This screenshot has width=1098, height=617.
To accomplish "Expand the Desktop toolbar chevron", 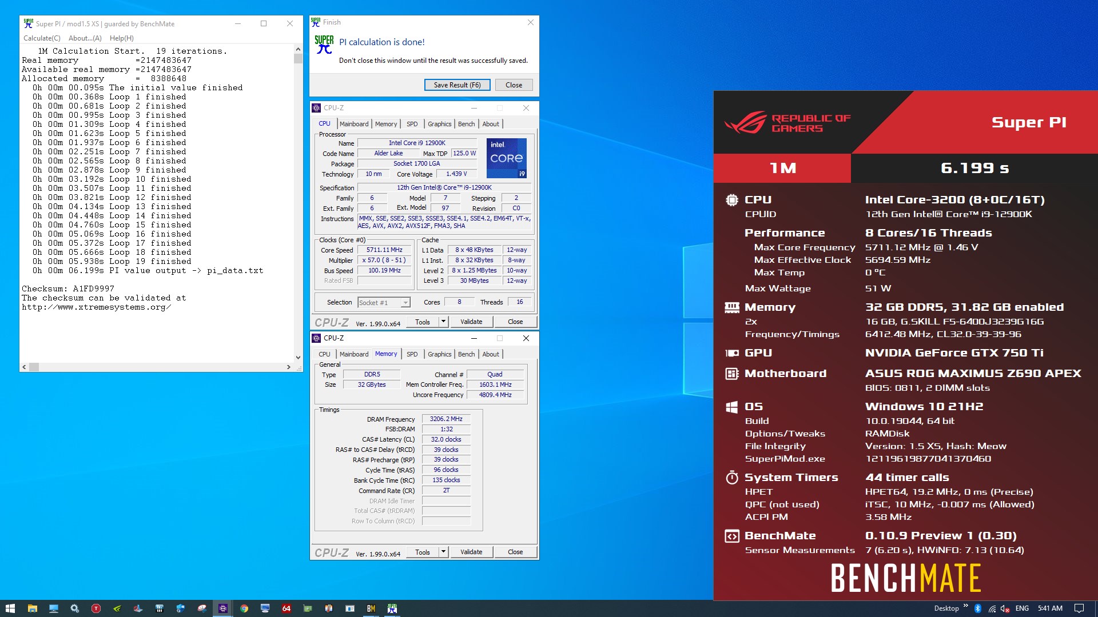I will (966, 606).
